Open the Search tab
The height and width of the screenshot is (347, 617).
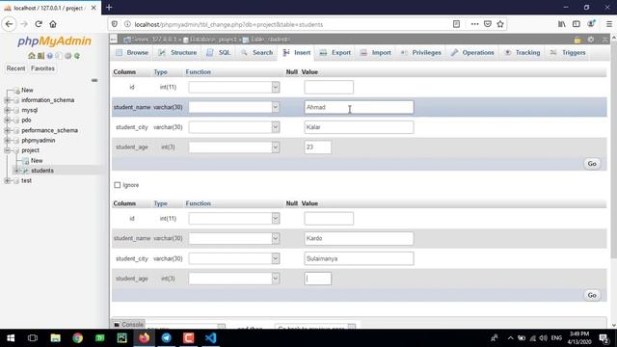(x=257, y=52)
